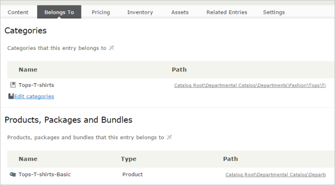Click the Tops-T-shirts category icon
Screen dimensions: 335x185
(13, 85)
